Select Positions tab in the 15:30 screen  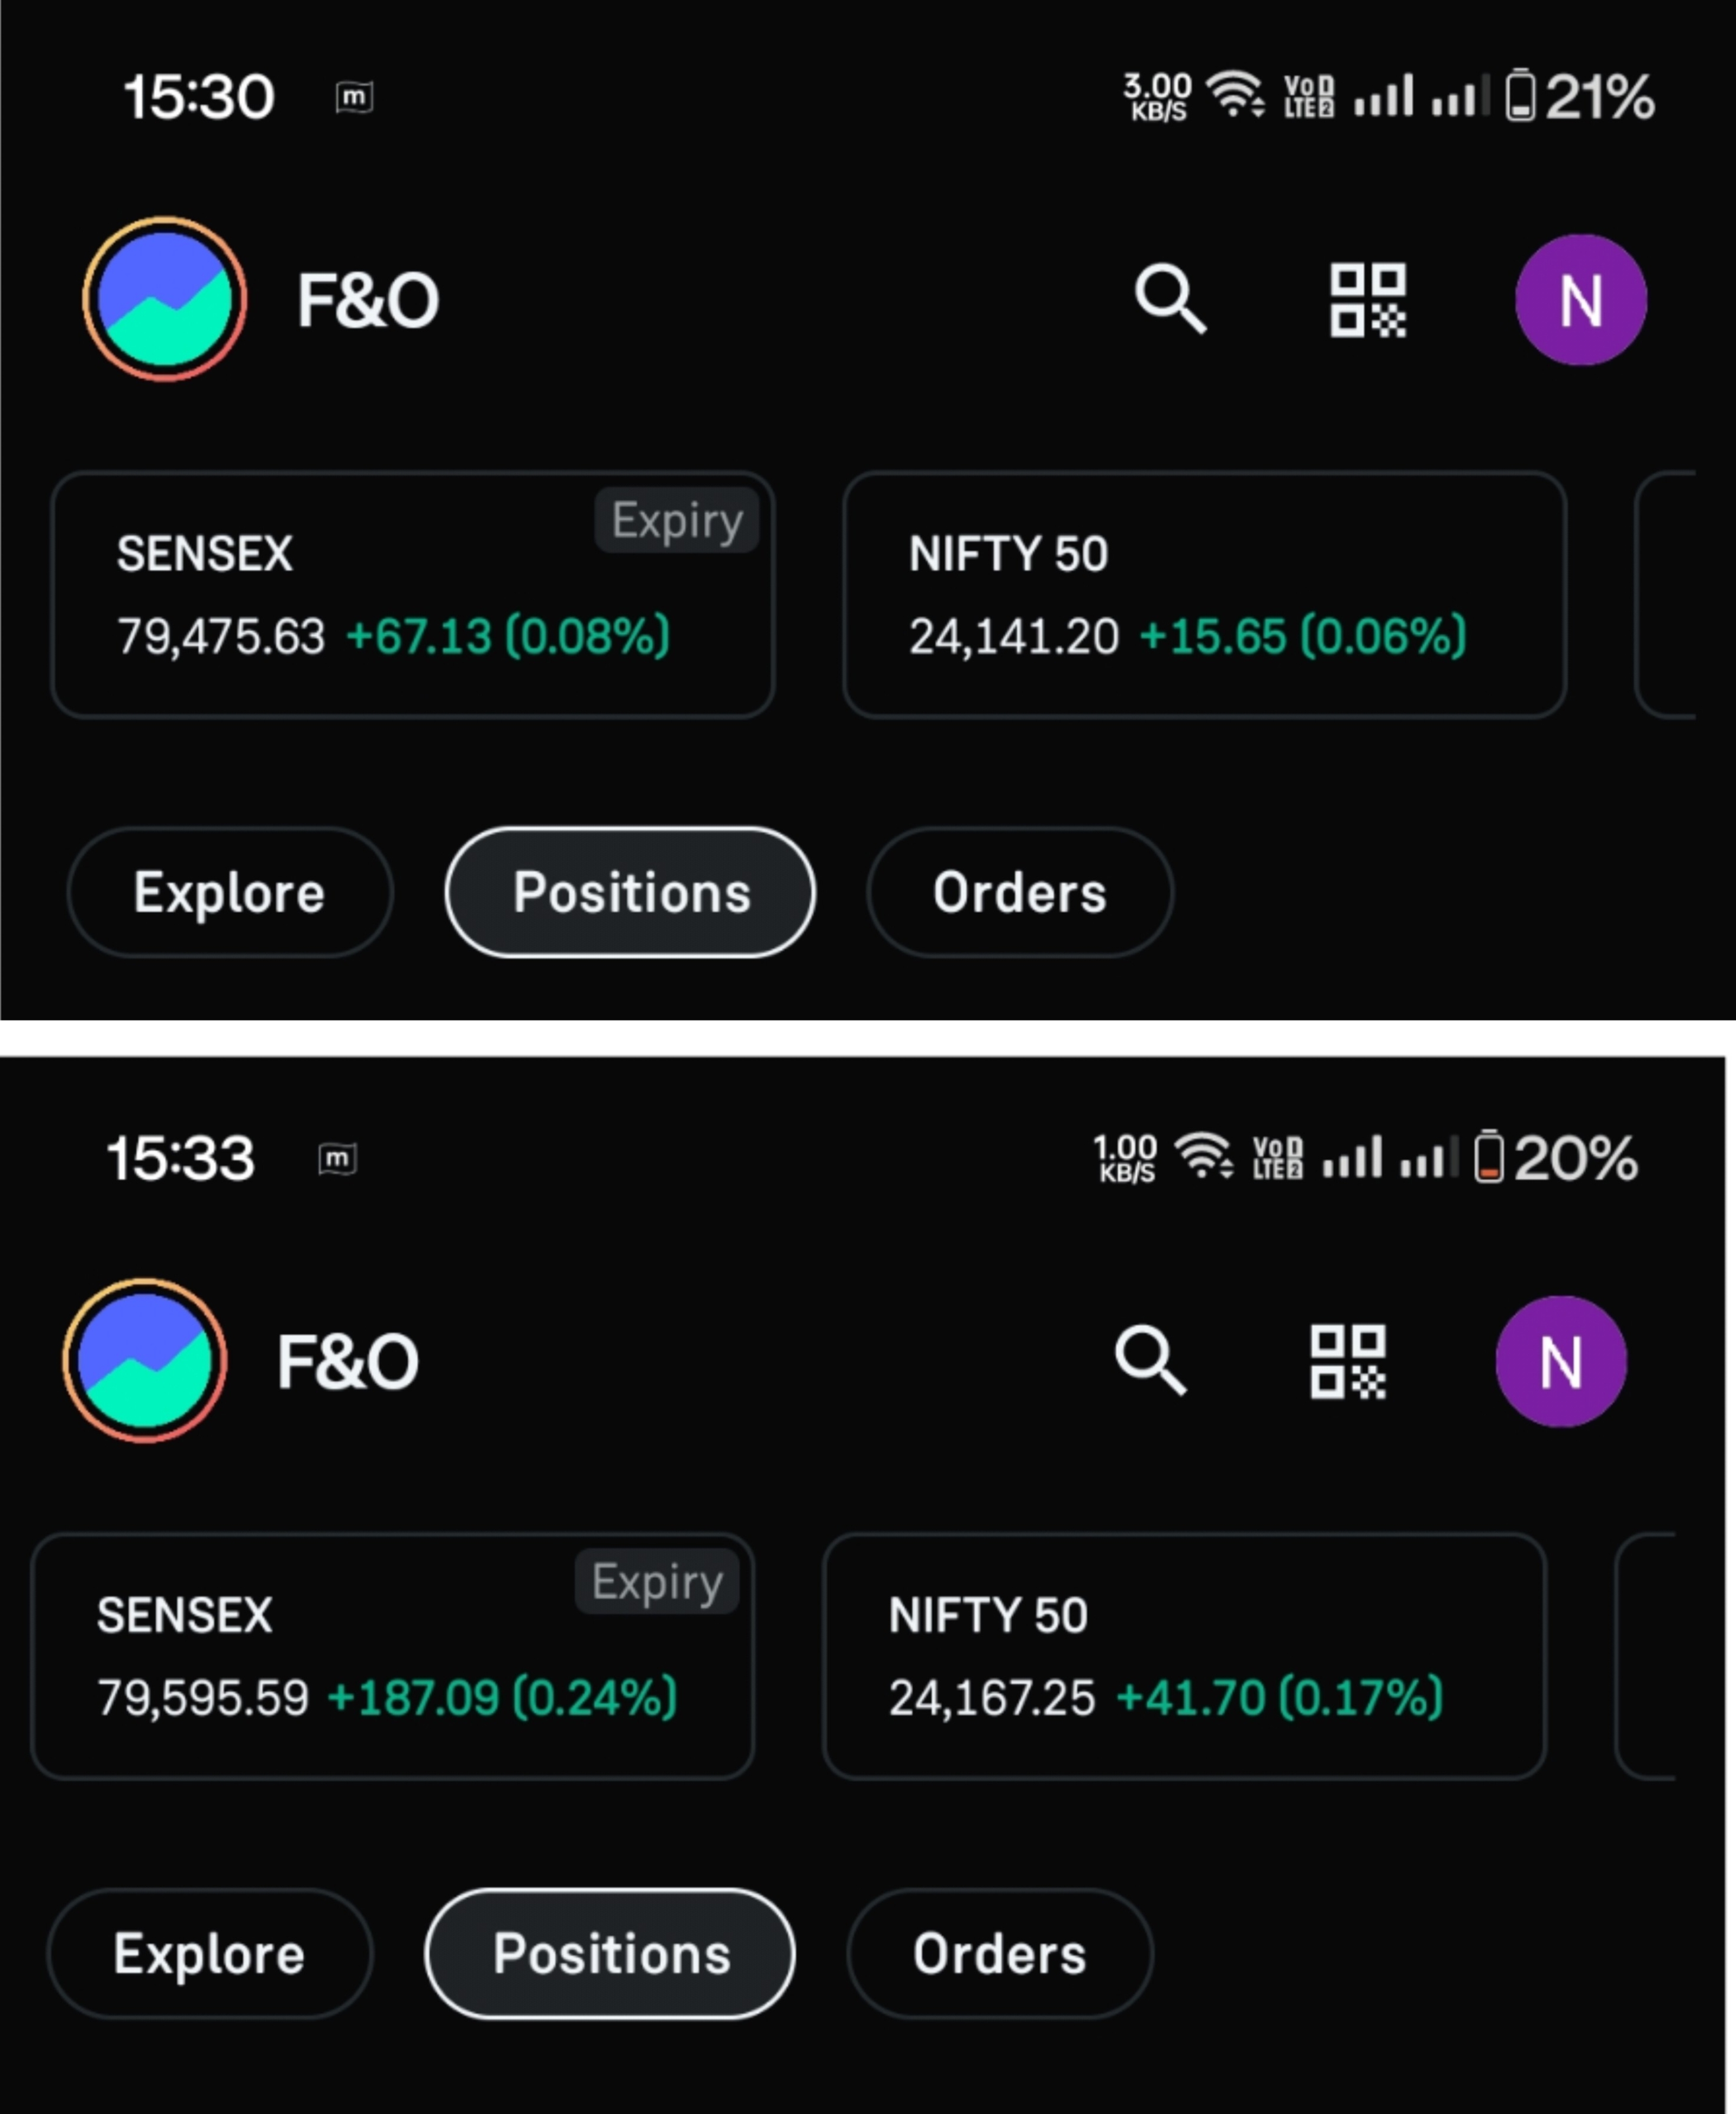(x=630, y=892)
